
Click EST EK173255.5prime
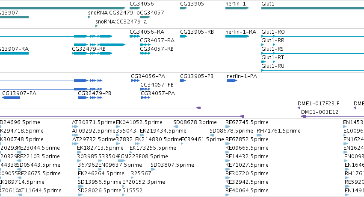pyautogui.click(x=153, y=148)
